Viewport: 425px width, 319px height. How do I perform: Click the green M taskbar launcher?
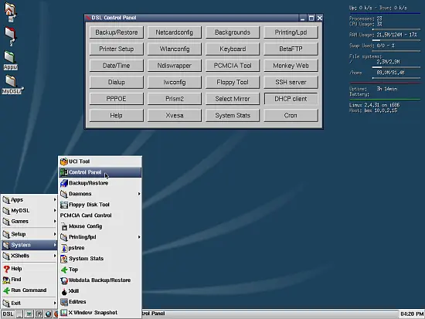point(29,314)
